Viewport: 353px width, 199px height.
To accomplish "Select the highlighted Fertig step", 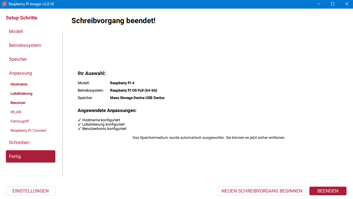I will [31, 156].
